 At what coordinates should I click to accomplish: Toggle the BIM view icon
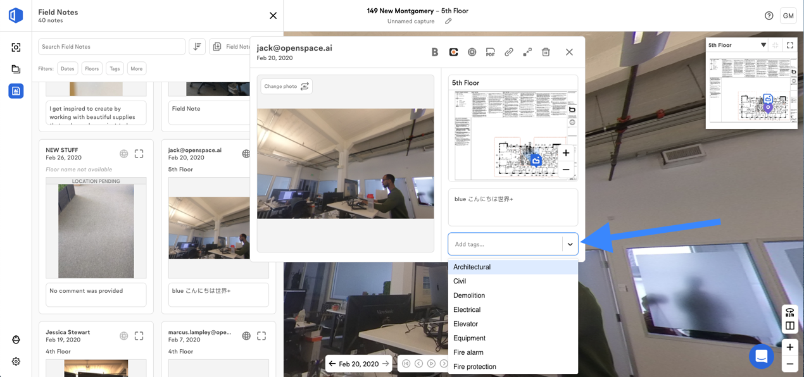tap(790, 312)
